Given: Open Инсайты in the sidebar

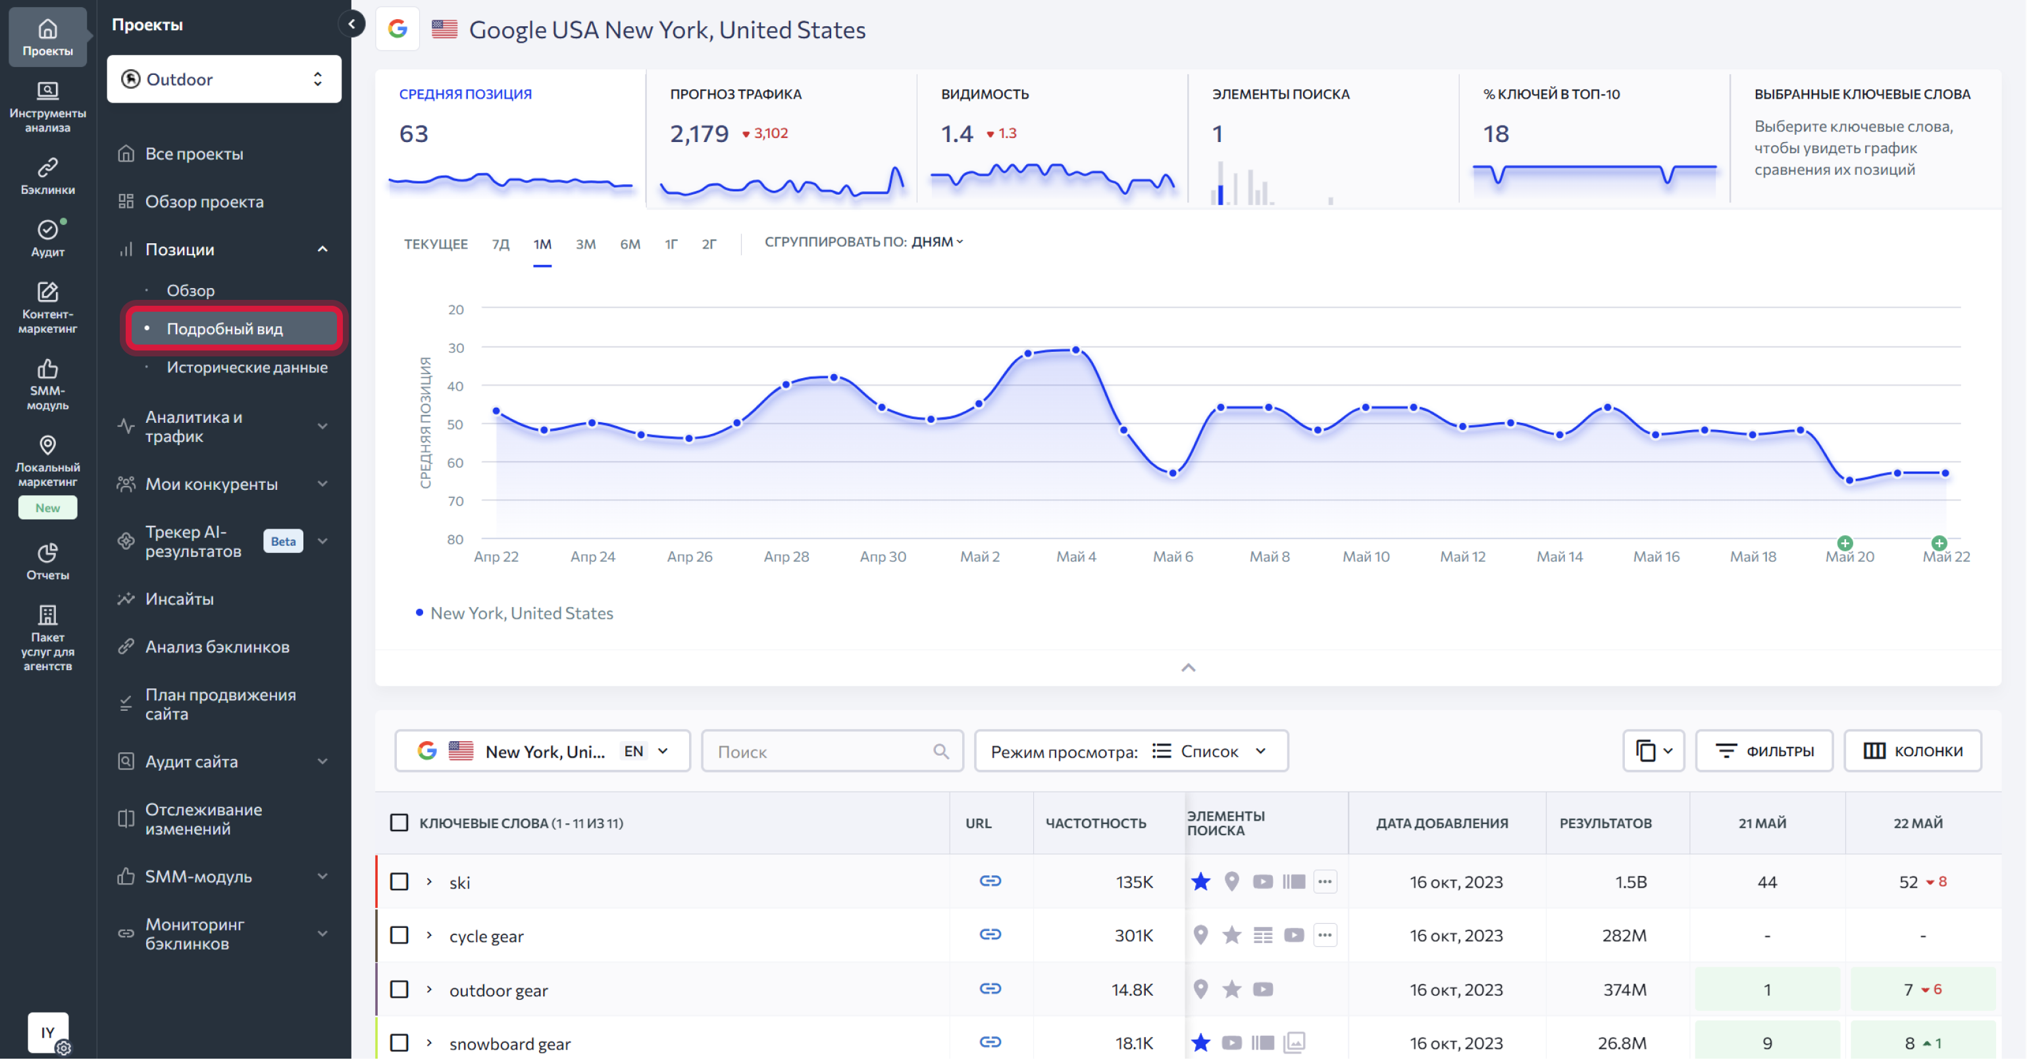Looking at the screenshot, I should point(180,598).
